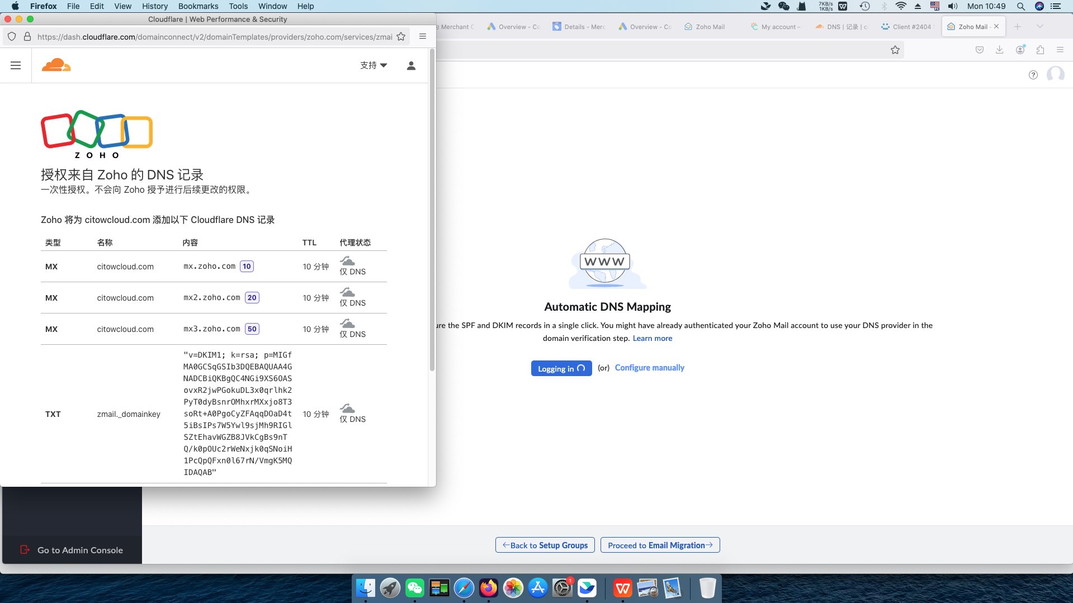Screen dimensions: 1073x603
Task: Open the Cloudflare user account icon
Action: point(411,65)
